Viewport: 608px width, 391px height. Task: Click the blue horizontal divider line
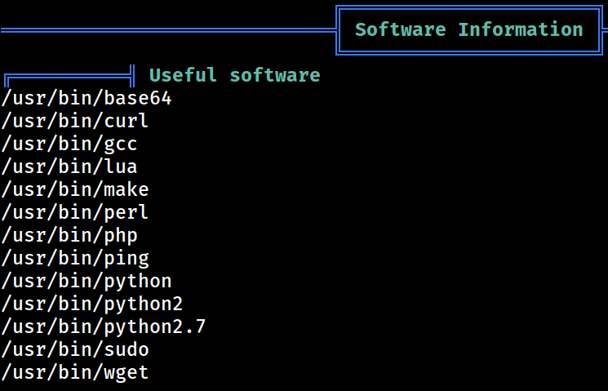[168, 30]
